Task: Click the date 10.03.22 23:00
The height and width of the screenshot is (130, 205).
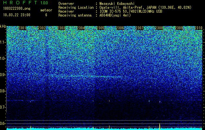Action: pyautogui.click(x=17, y=15)
